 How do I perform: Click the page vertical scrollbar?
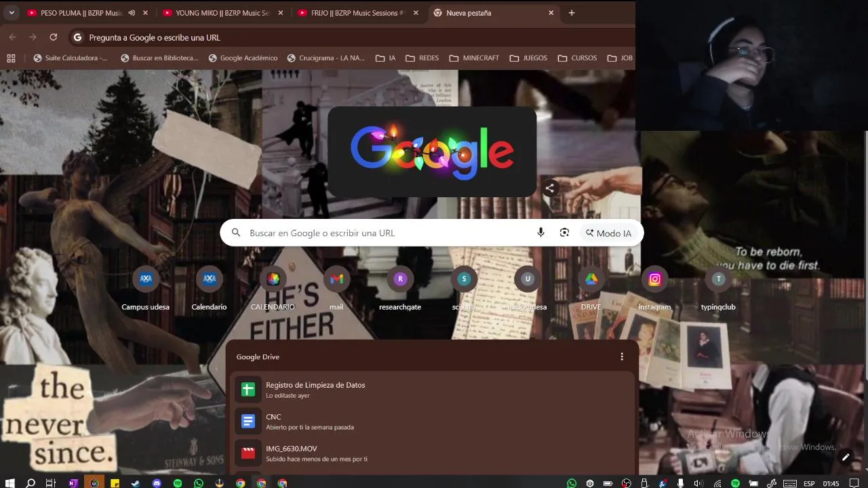865,256
